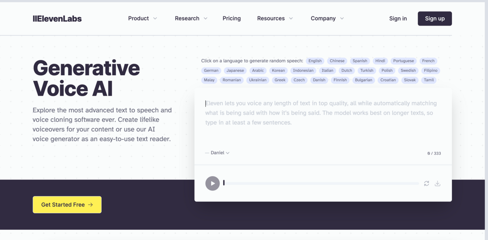The height and width of the screenshot is (240, 488).
Task: Click the Sign up button
Action: tap(435, 18)
